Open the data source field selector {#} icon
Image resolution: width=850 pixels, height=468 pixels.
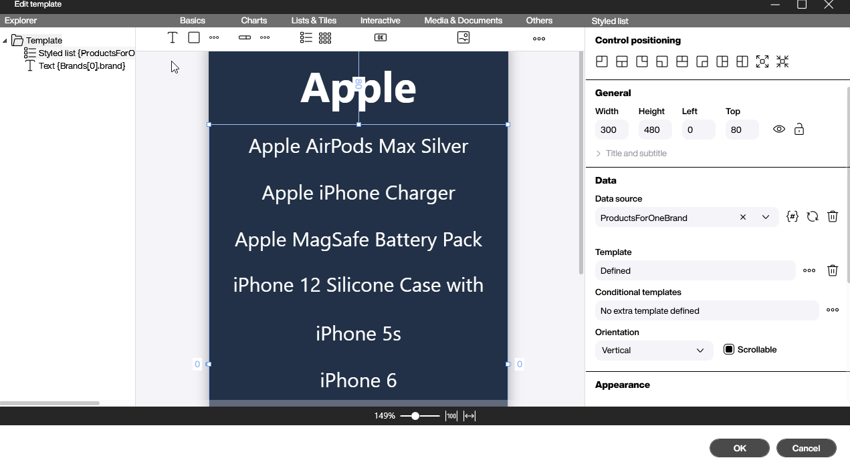click(792, 216)
